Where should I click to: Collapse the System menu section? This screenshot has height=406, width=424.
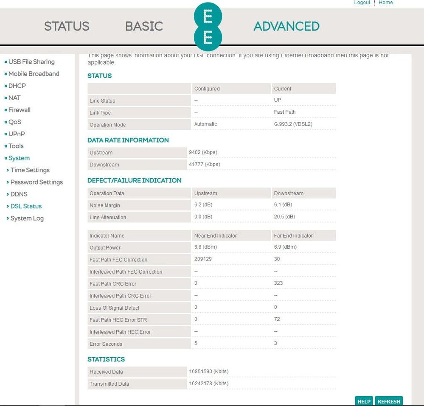point(19,158)
